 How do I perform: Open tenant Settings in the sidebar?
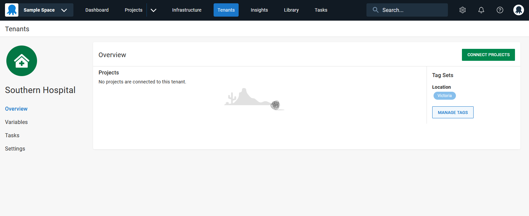(x=15, y=149)
